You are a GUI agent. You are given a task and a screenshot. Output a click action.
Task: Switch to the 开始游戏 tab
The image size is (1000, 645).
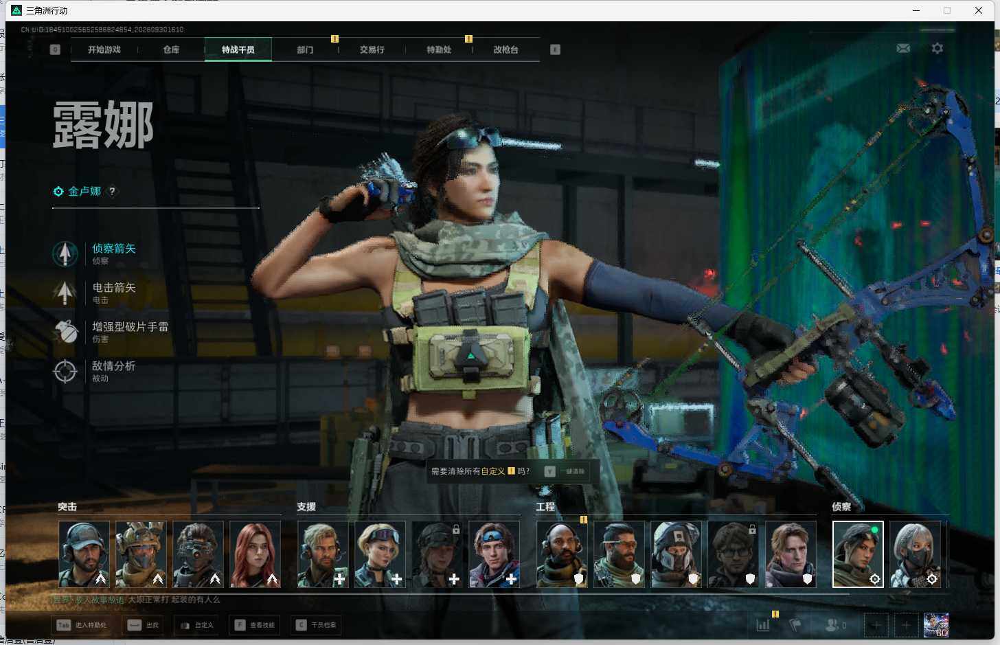click(x=104, y=49)
